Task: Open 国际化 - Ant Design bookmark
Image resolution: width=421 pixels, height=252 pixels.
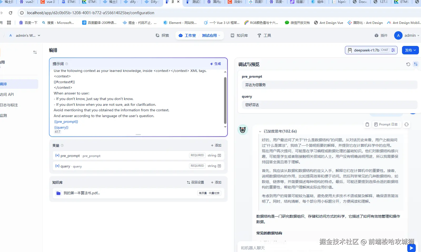Action: pyautogui.click(x=365, y=23)
